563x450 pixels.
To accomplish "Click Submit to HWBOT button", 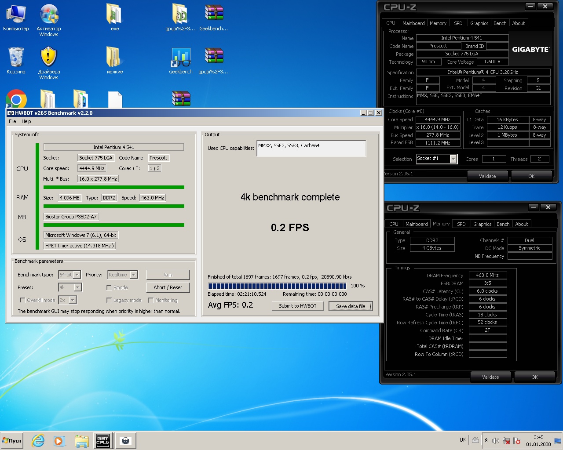I will pos(298,306).
